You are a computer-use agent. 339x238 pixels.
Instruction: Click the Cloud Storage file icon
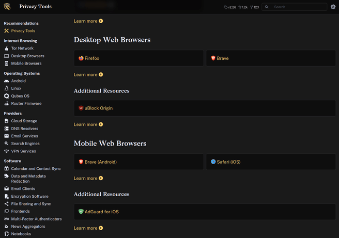pos(7,121)
